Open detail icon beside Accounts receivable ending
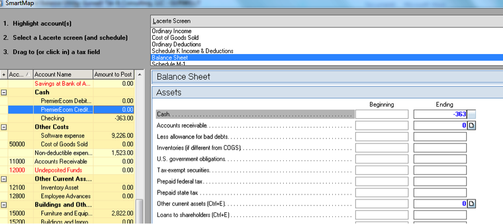The width and height of the screenshot is (503, 224). tap(471, 126)
